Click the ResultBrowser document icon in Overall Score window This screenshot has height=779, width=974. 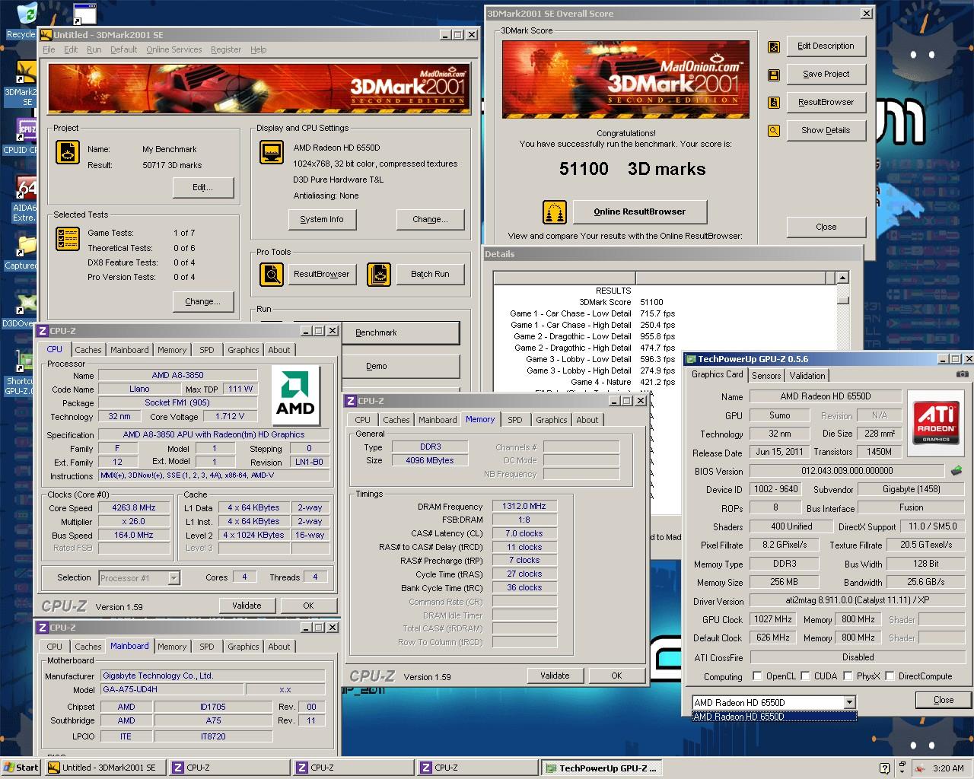coord(774,103)
